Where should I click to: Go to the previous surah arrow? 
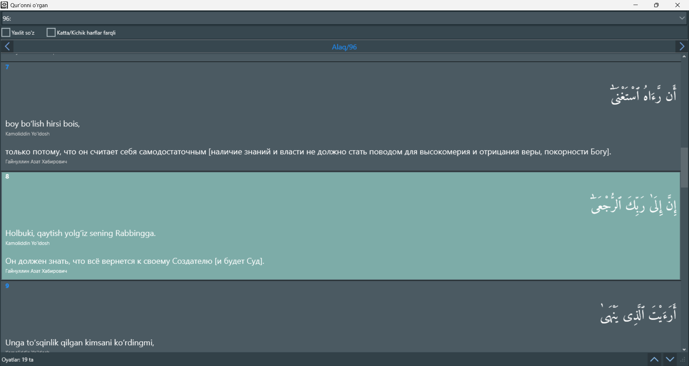point(7,47)
